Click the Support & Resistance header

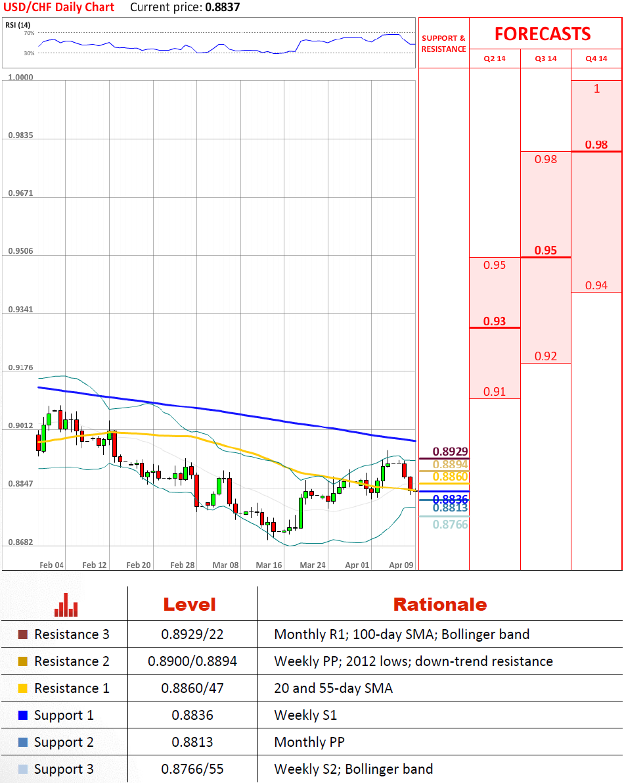click(x=443, y=43)
